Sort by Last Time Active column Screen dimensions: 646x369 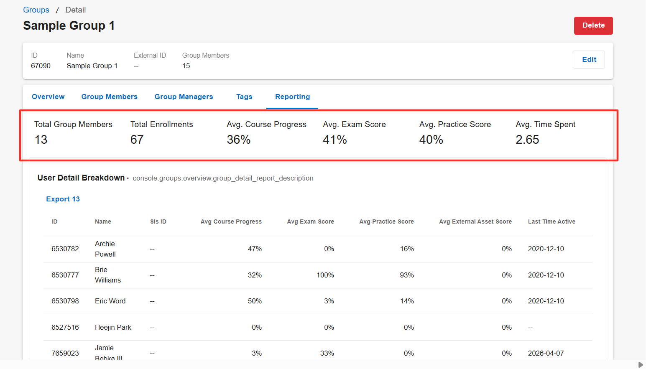click(552, 221)
